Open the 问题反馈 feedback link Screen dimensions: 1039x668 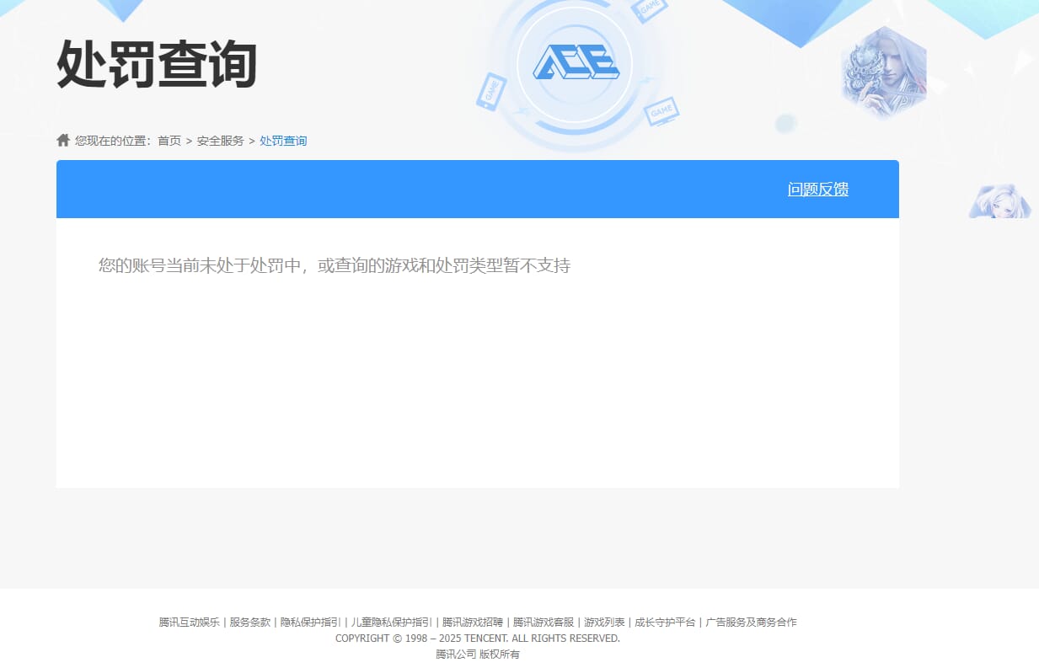817,190
